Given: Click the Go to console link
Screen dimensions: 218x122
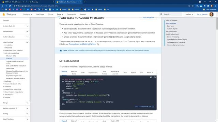Looking at the screenshot, I should pyautogui.click(x=202, y=14).
